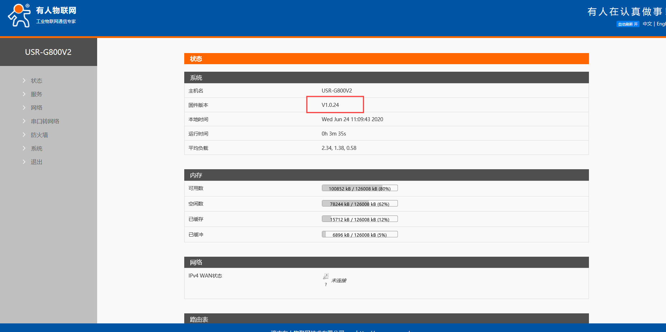The width and height of the screenshot is (666, 332).
Task: Click the firmware version V1.0.24 value
Action: tap(330, 105)
